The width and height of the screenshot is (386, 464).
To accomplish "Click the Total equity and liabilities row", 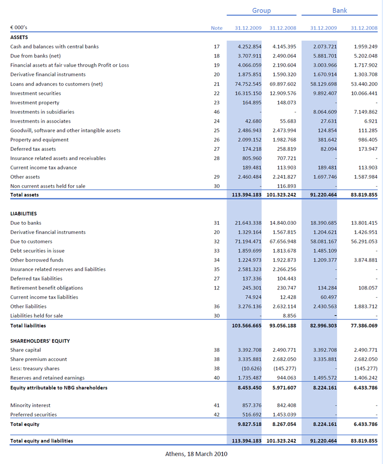I will click(x=194, y=441).
